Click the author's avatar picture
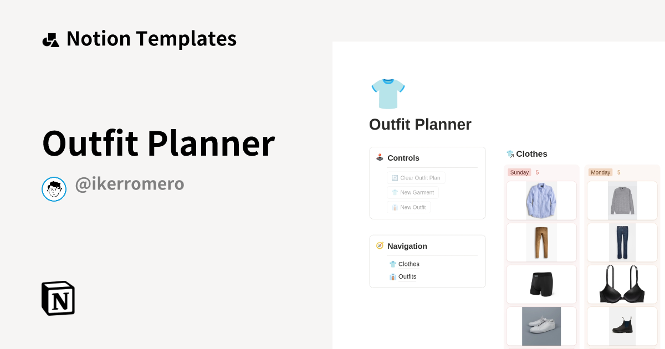 click(54, 189)
